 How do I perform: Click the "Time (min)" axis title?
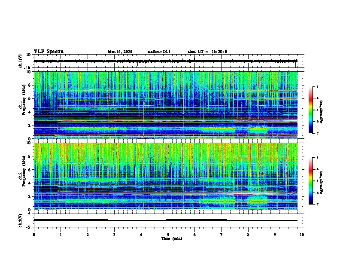click(x=172, y=239)
